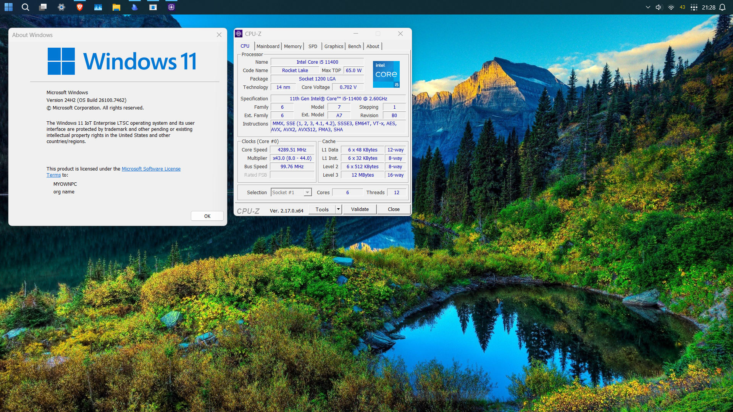Expand the Tools button dropdown arrow
Image resolution: width=733 pixels, height=412 pixels.
[338, 209]
